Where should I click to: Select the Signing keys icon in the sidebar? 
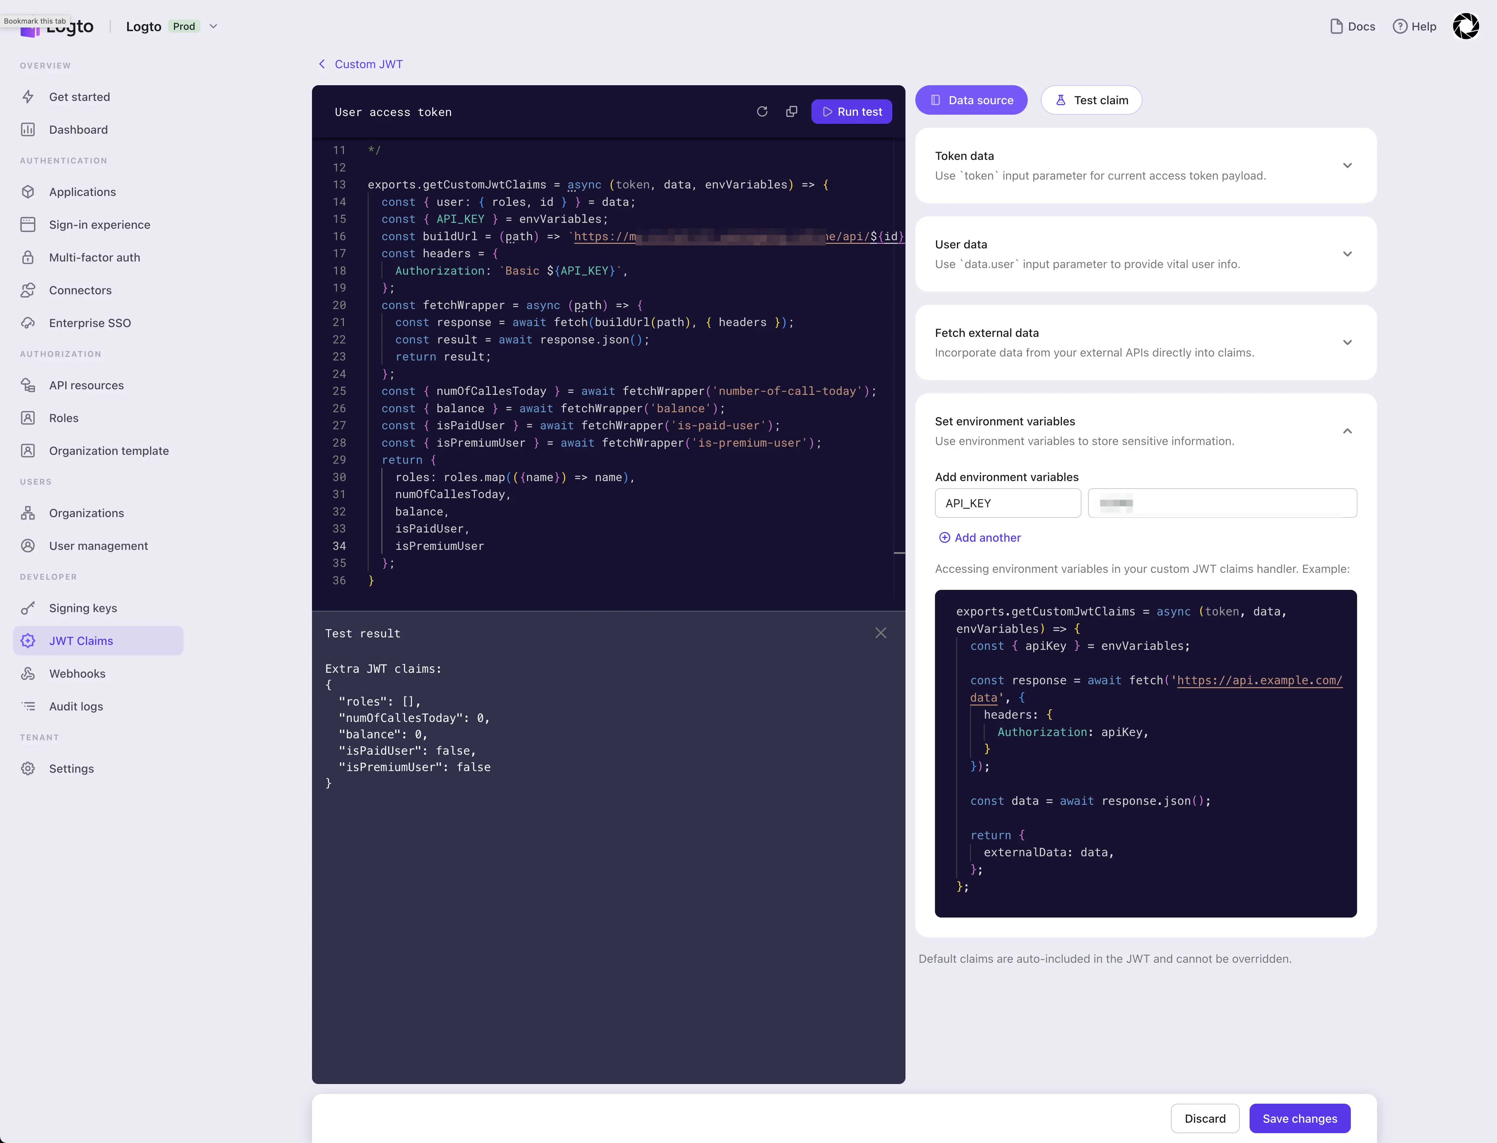coord(28,608)
